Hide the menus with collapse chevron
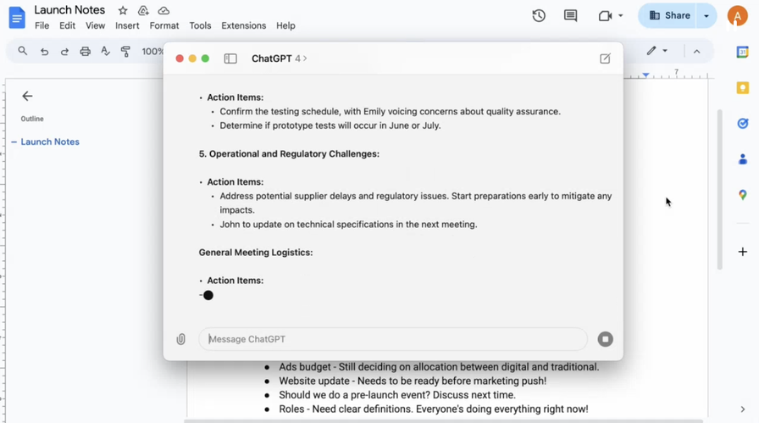The image size is (759, 423). 696,52
